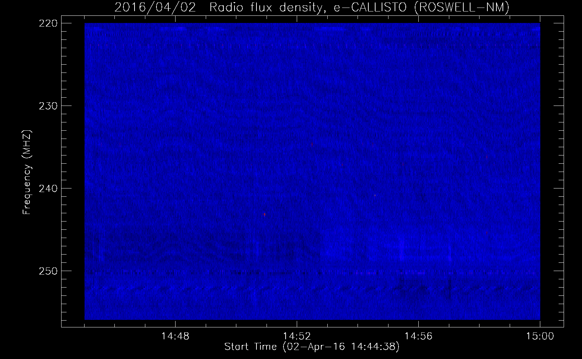This screenshot has height=359, width=582.
Task: Click the 14:56 time tick label
Action: pyautogui.click(x=418, y=336)
